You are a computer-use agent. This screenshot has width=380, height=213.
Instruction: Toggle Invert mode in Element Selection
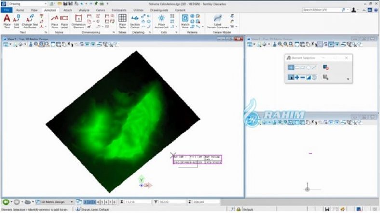coord(308,77)
